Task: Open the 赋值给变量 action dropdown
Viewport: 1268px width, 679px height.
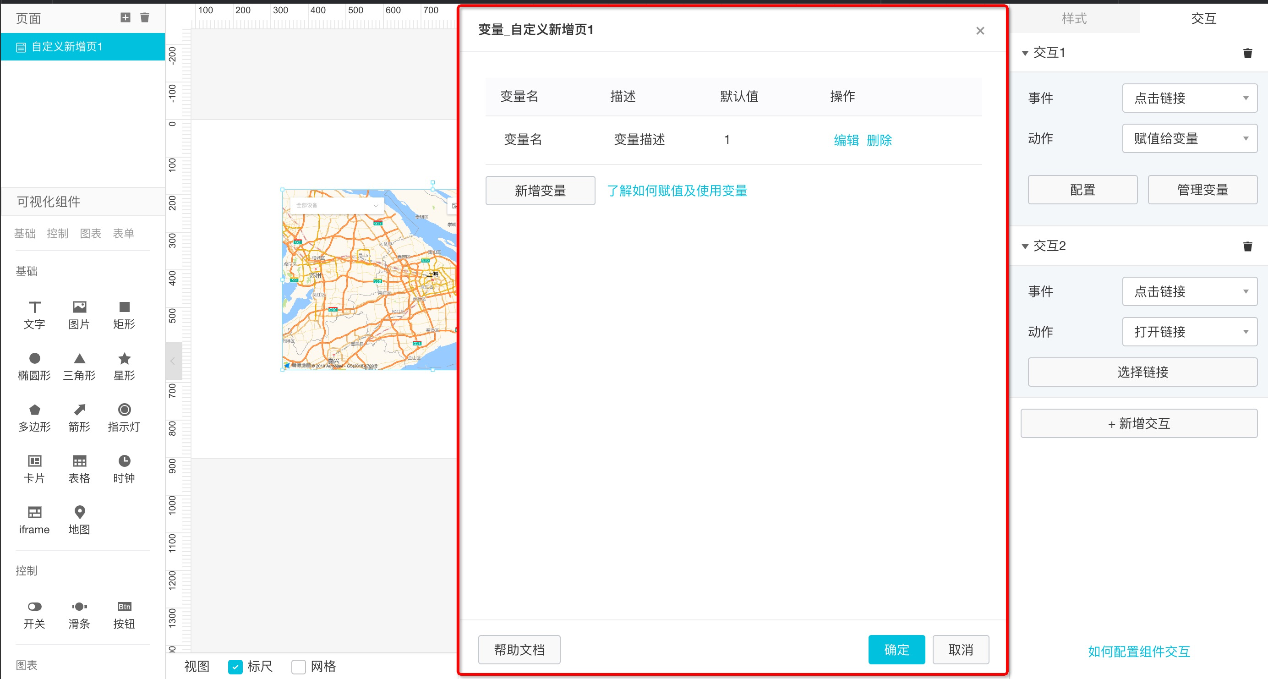Action: [x=1189, y=138]
